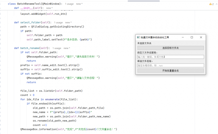Open the '1 usage' hint beside select_folder

(x=58, y=22)
